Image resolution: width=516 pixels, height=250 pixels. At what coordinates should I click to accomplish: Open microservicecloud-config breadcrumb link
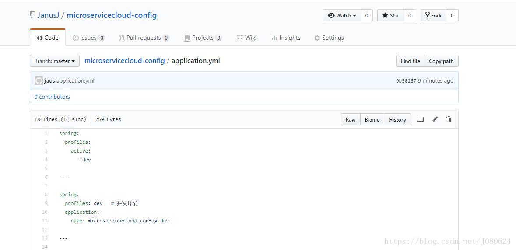click(124, 61)
